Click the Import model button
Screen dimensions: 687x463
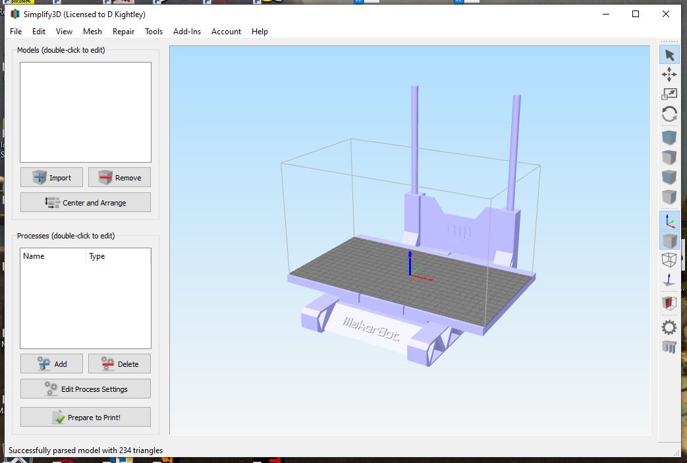[51, 177]
